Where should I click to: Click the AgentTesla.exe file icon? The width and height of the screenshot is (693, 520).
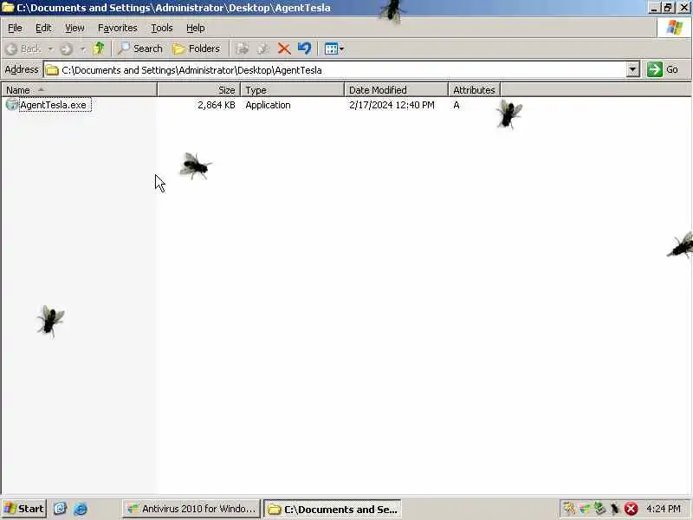click(x=12, y=105)
